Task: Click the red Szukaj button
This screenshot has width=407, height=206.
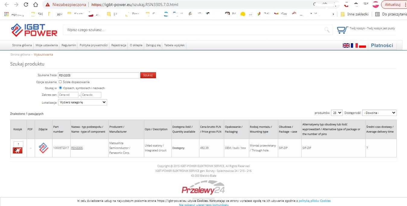Action: click(148, 75)
